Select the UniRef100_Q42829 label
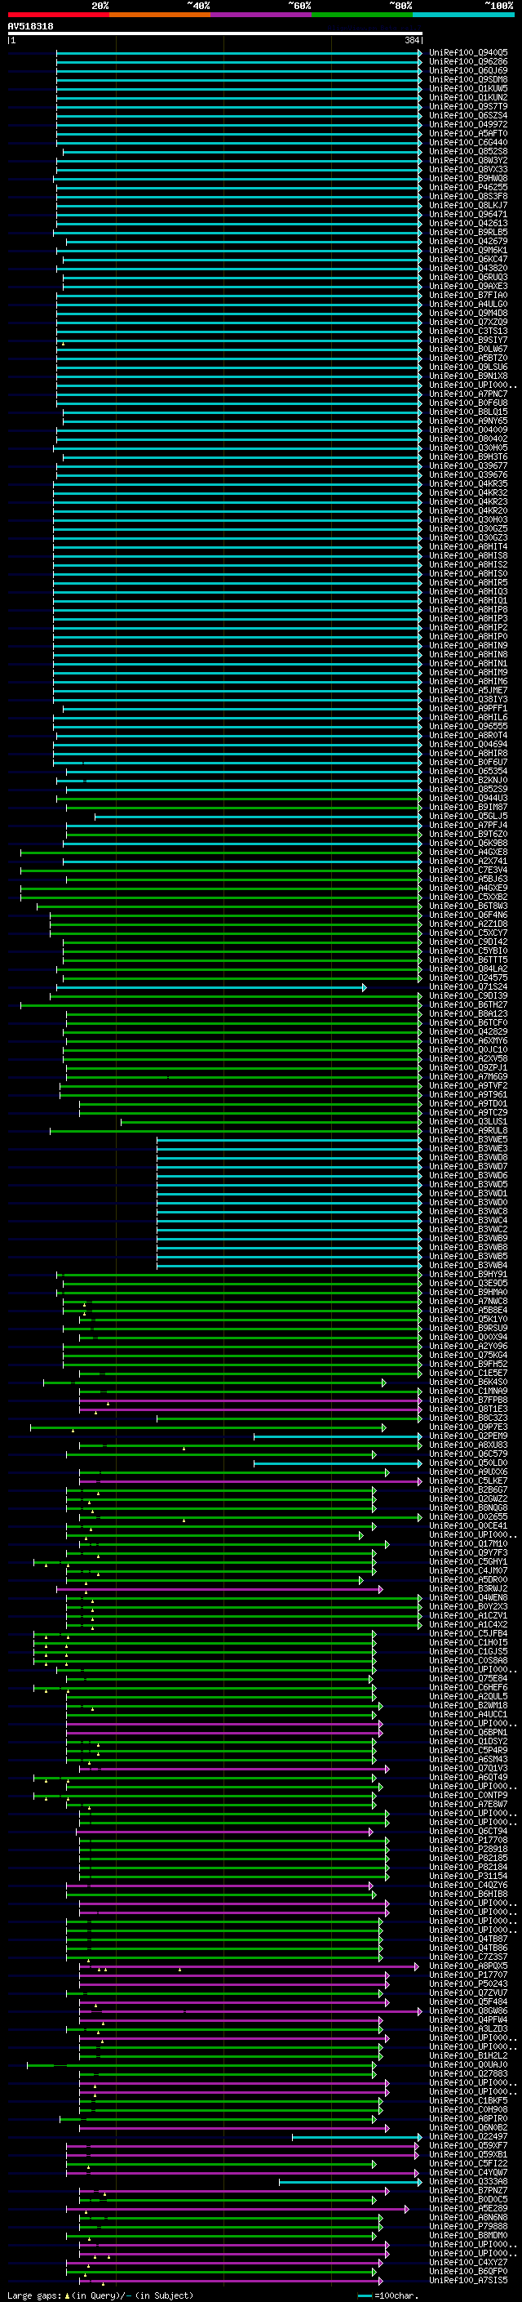 coord(468,1032)
